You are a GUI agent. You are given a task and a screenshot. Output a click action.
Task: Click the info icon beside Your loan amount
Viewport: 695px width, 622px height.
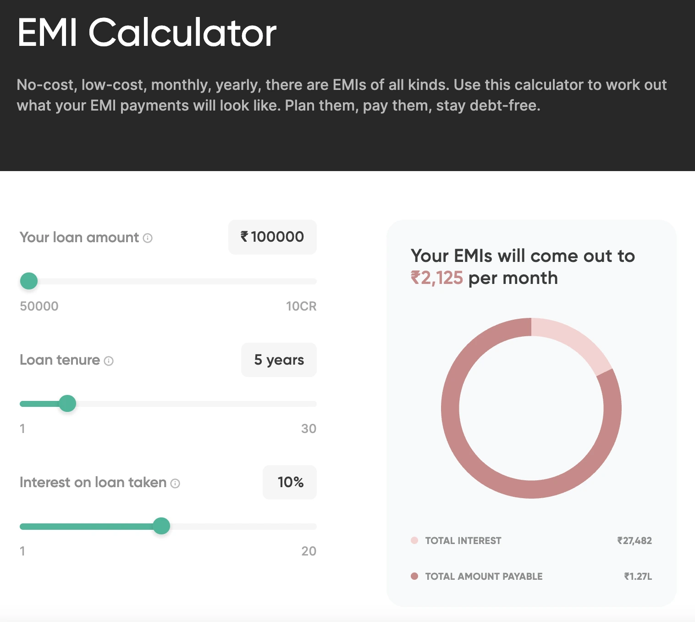click(148, 238)
